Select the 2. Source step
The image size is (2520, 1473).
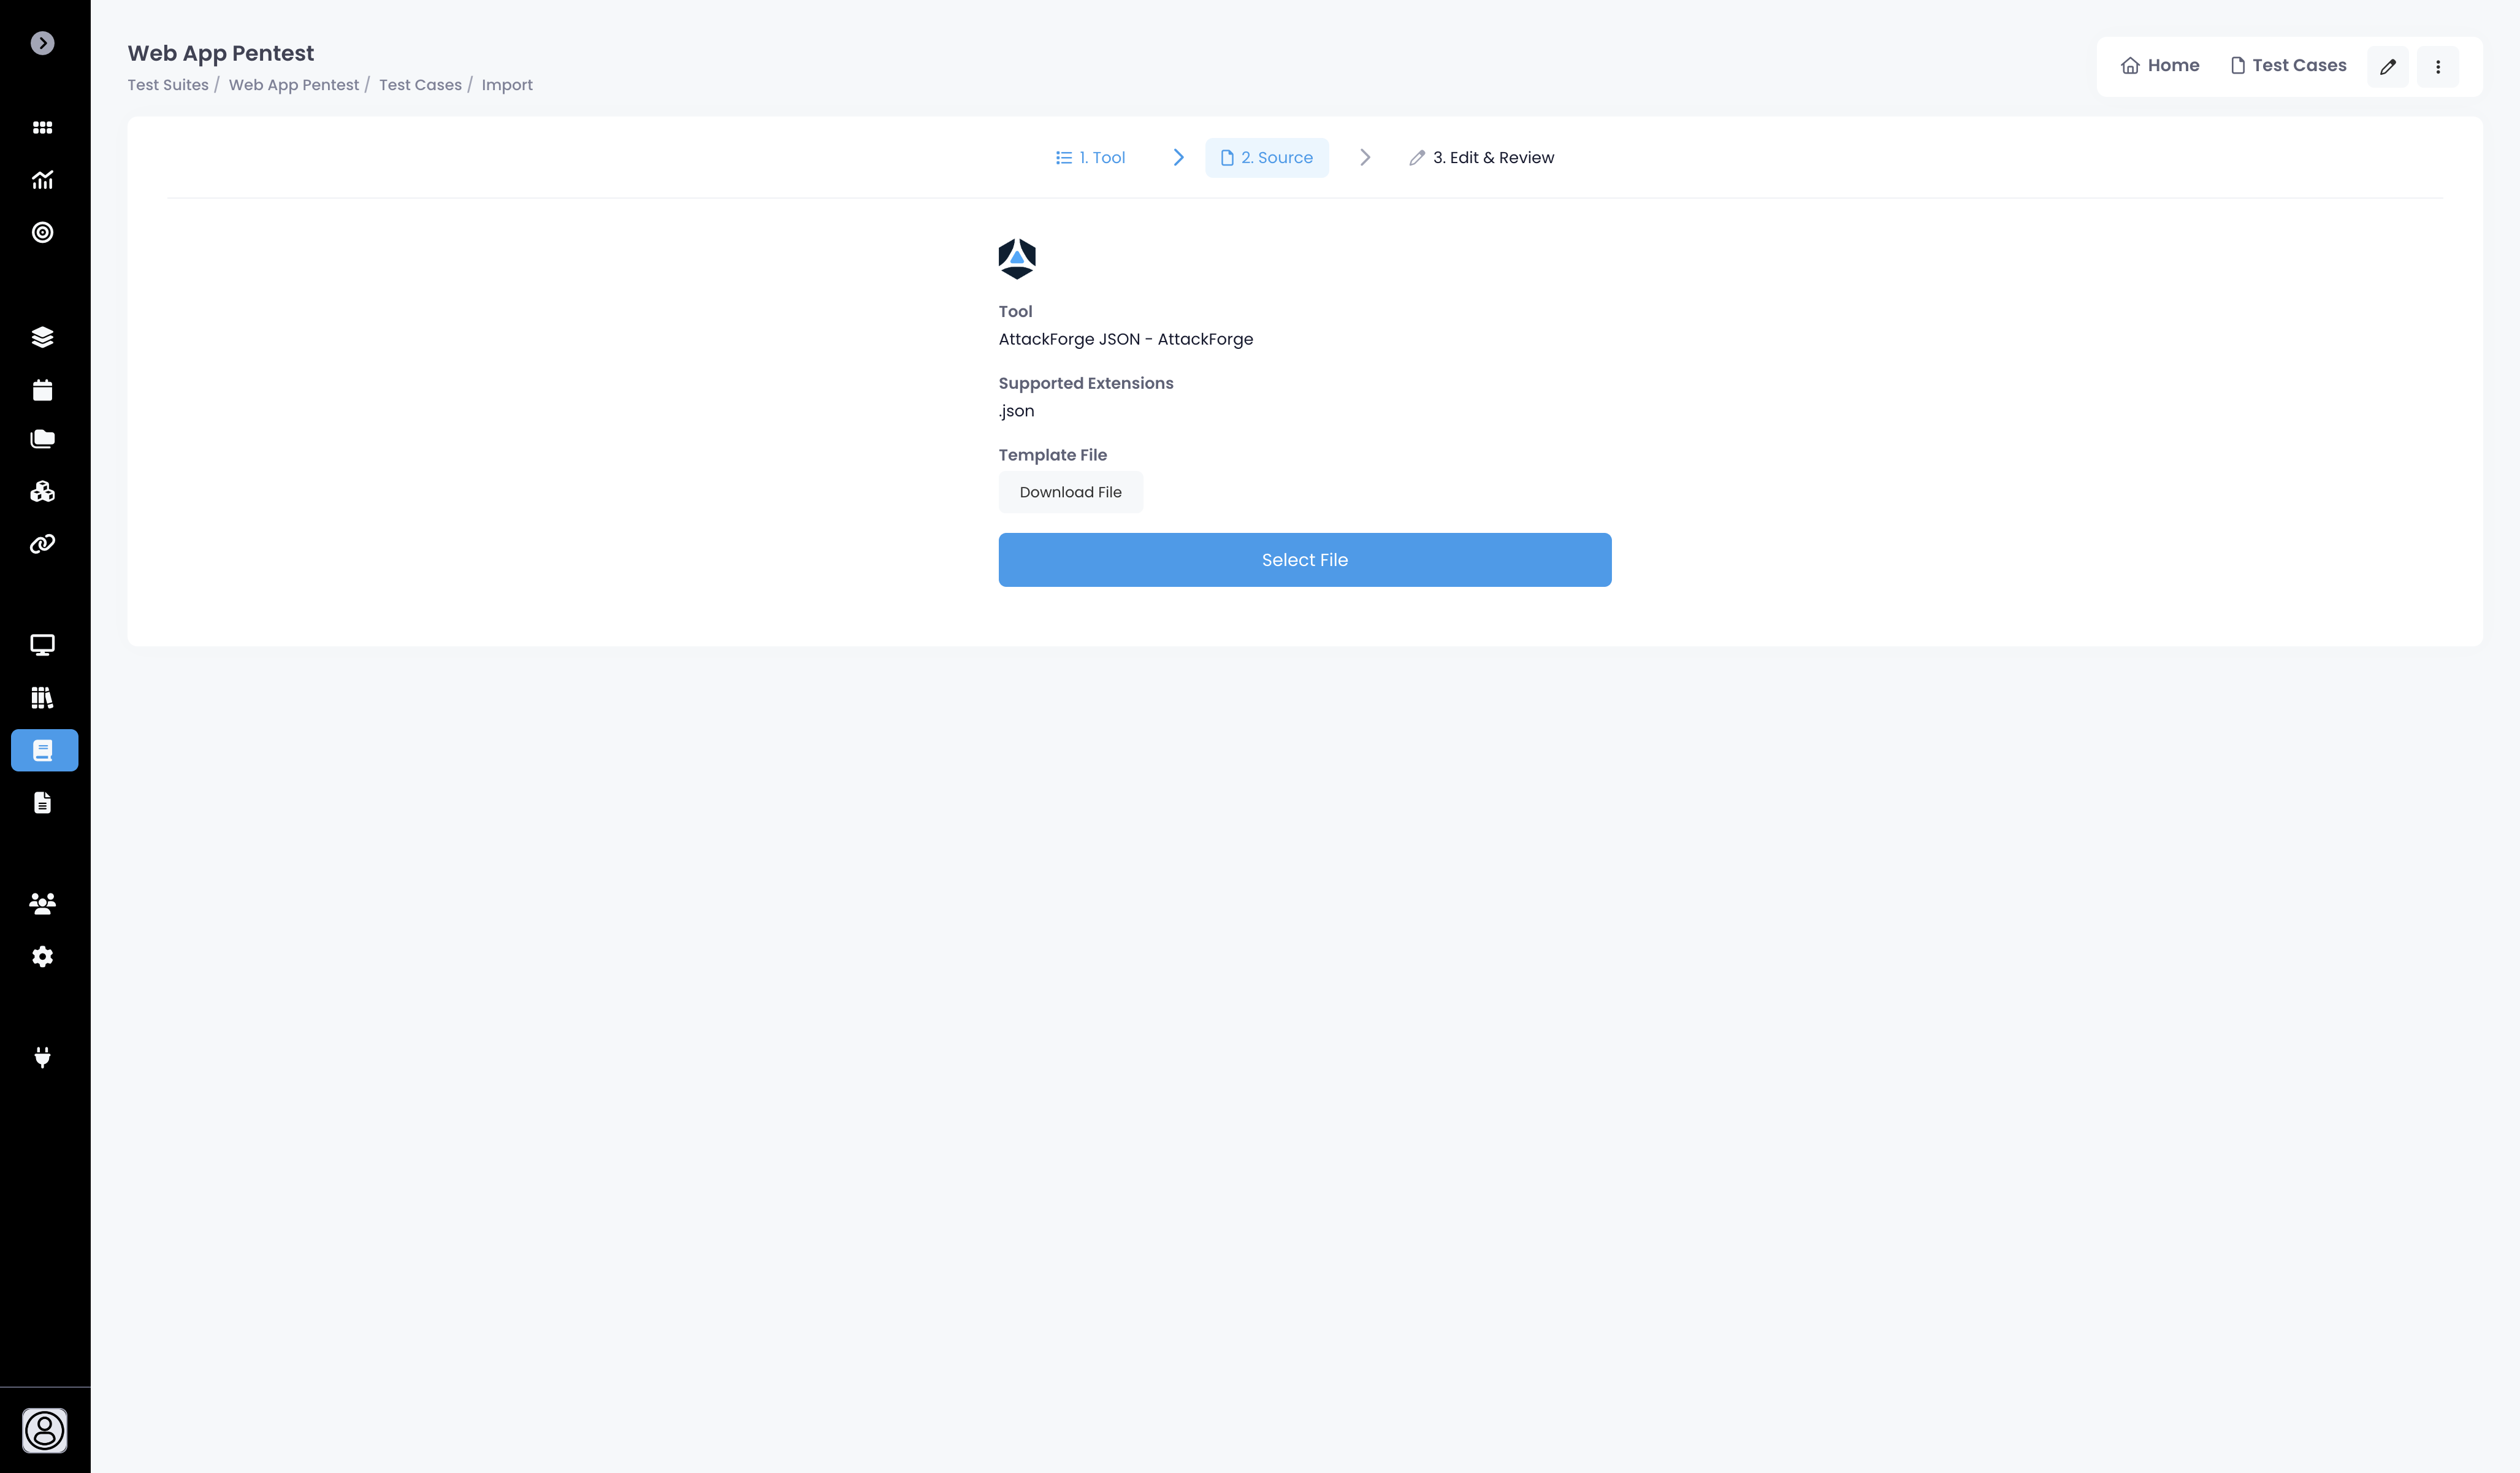tap(1267, 158)
